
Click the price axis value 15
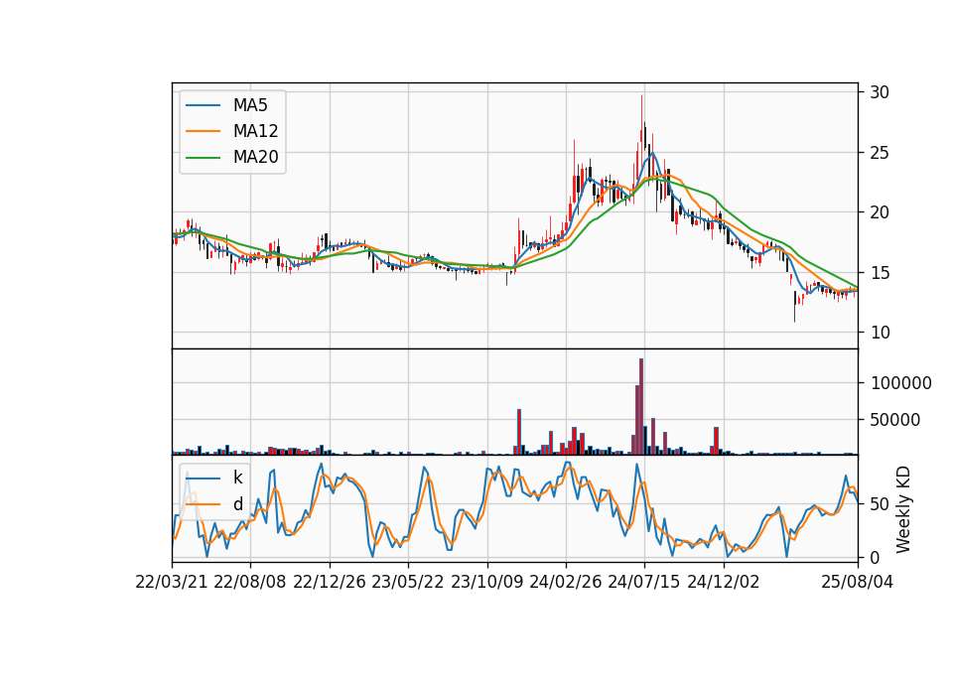(880, 273)
